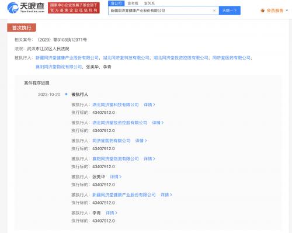The height and width of the screenshot is (233, 292).
Task: Open 湖北同济堂投资控股有限公司 under 案件程序进展
Action: (x=120, y=123)
